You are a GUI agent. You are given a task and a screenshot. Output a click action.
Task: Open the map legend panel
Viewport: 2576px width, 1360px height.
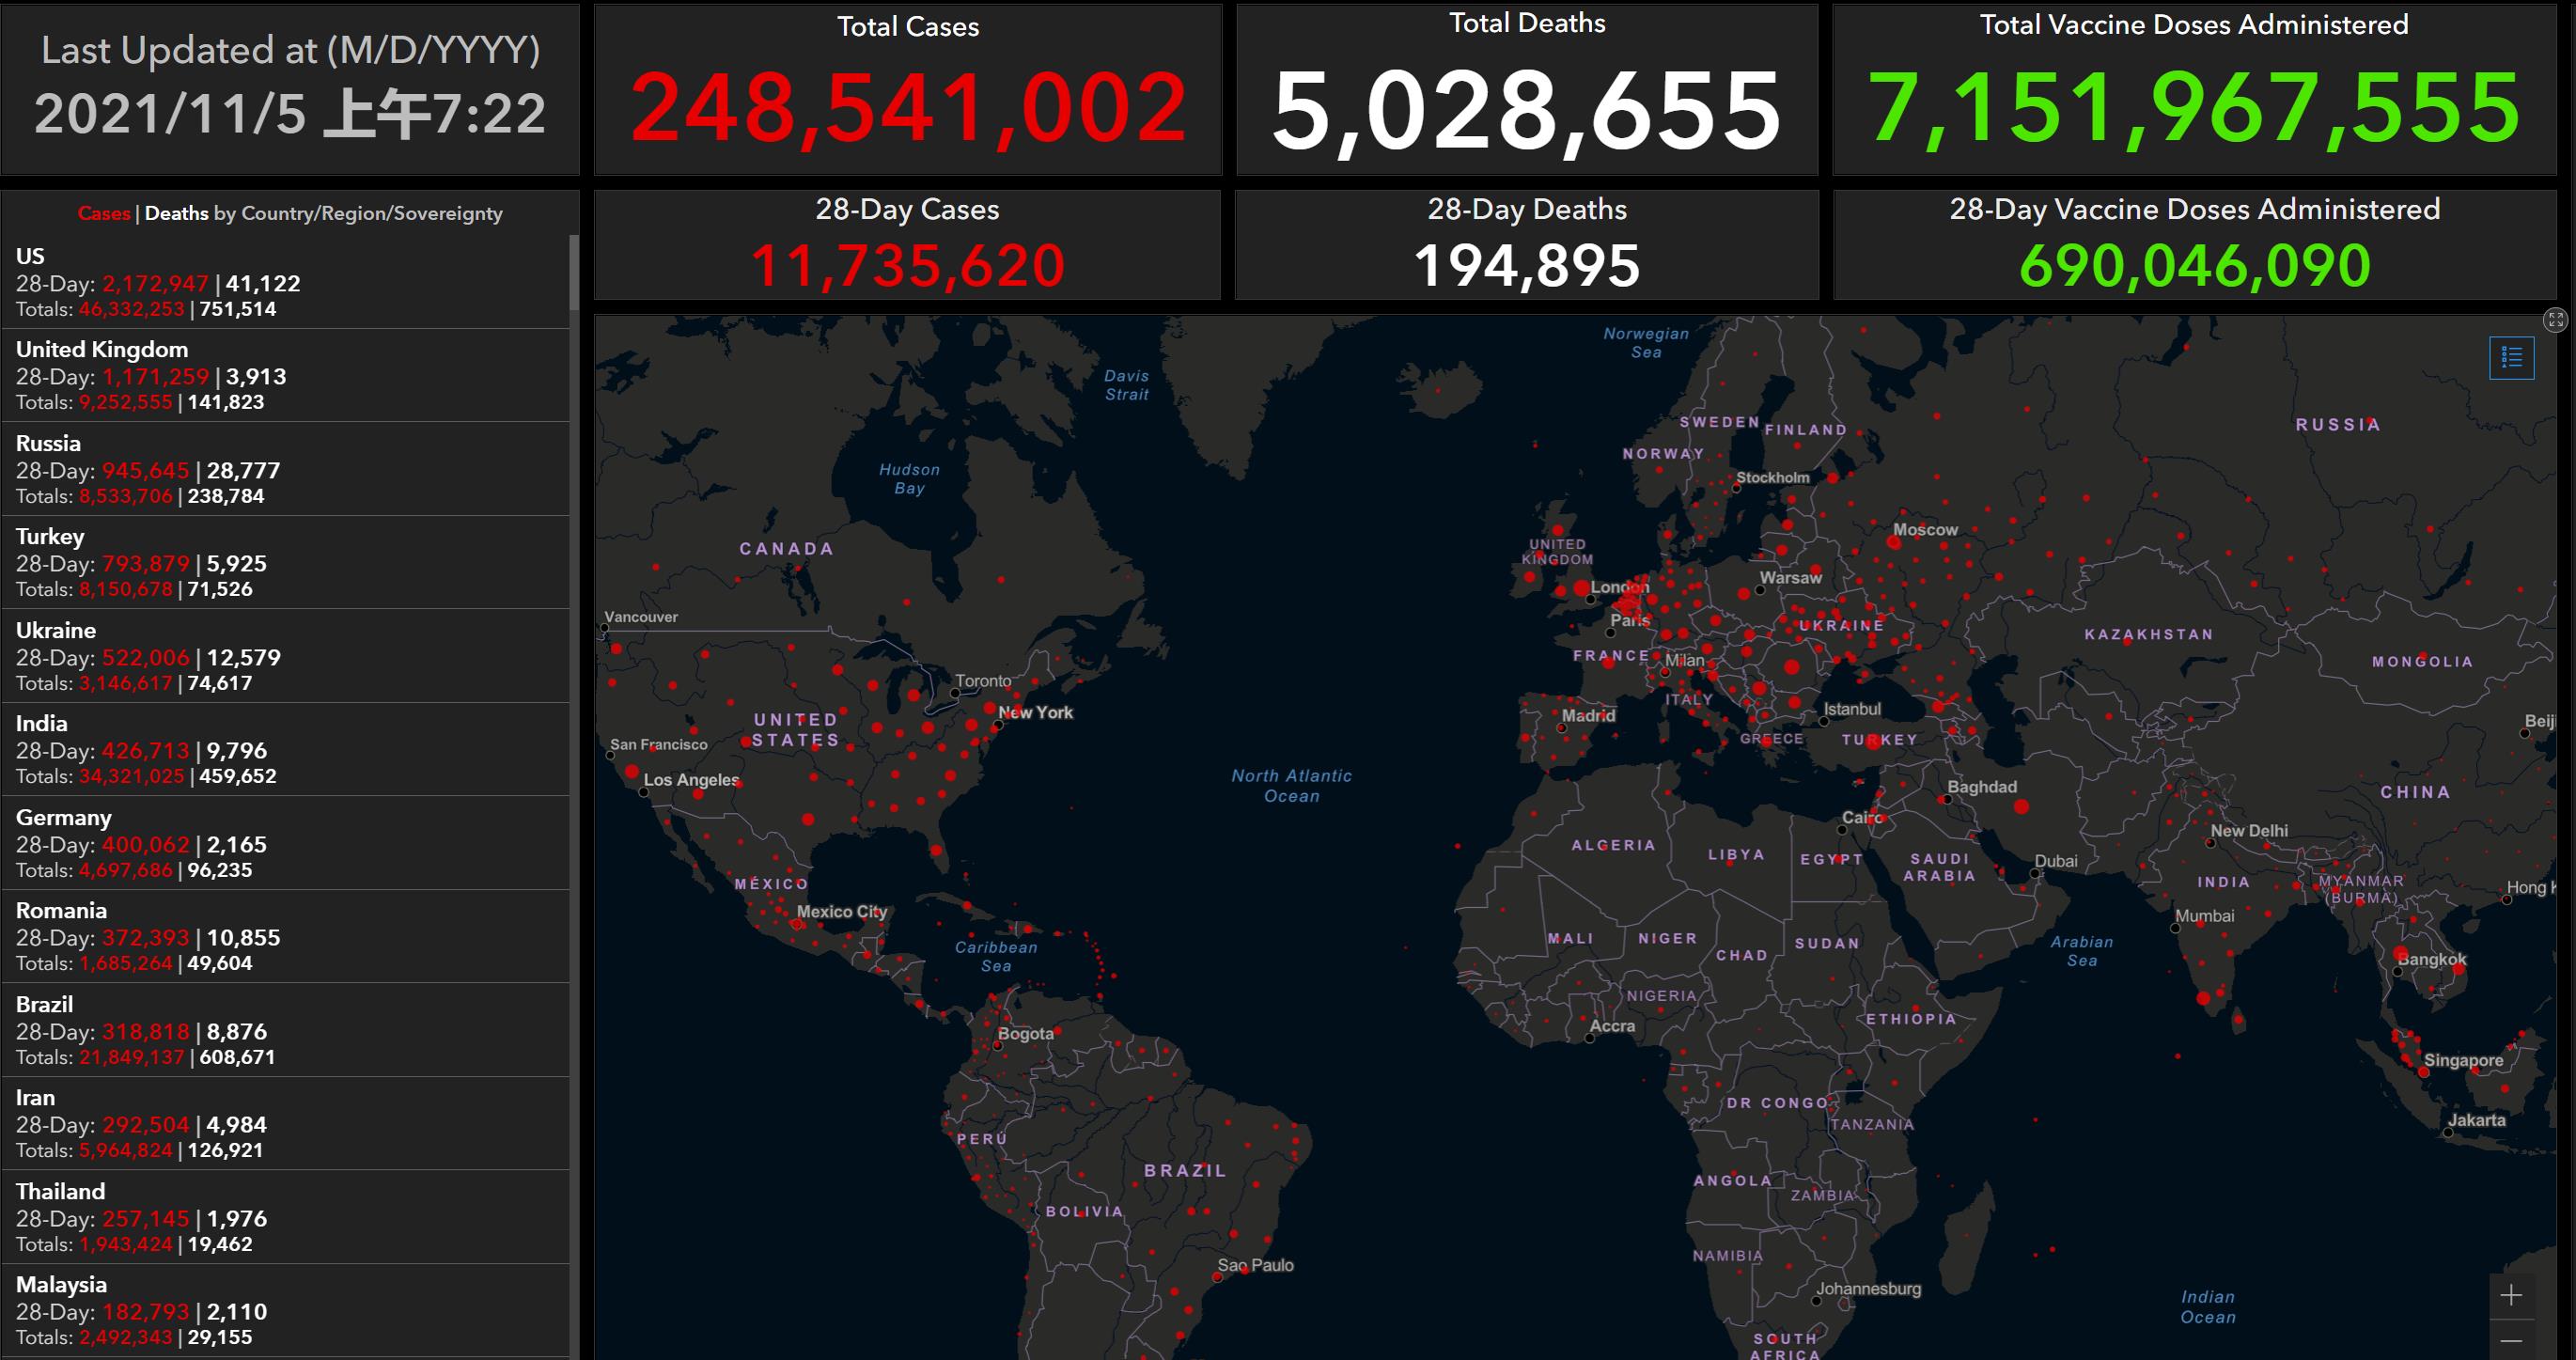(2511, 358)
